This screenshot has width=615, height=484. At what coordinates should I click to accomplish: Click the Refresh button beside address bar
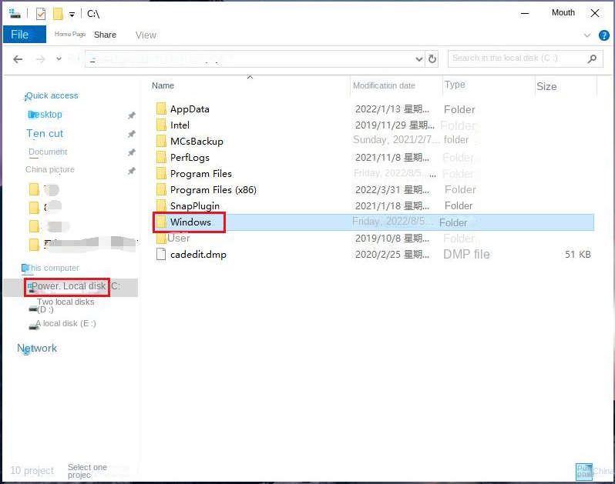[432, 58]
